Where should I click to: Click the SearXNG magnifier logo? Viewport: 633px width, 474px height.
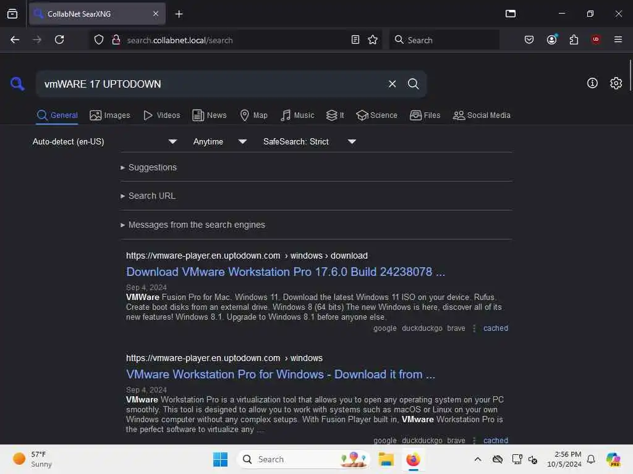[x=17, y=84]
